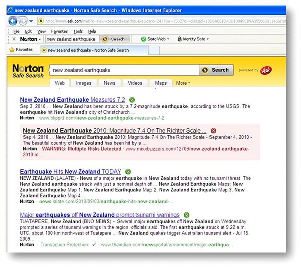Image resolution: width=301 pixels, height=267 pixels.
Task: Select the Norton Safe Search browser tab
Action: click(94, 50)
